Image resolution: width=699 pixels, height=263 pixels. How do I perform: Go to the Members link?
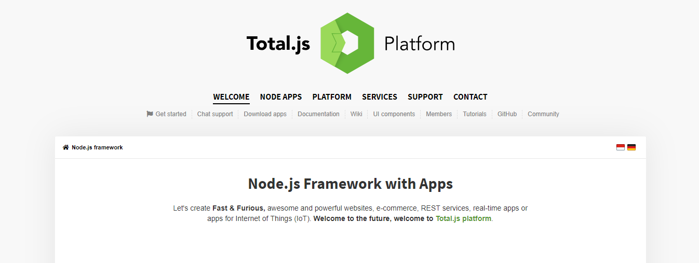click(x=439, y=114)
